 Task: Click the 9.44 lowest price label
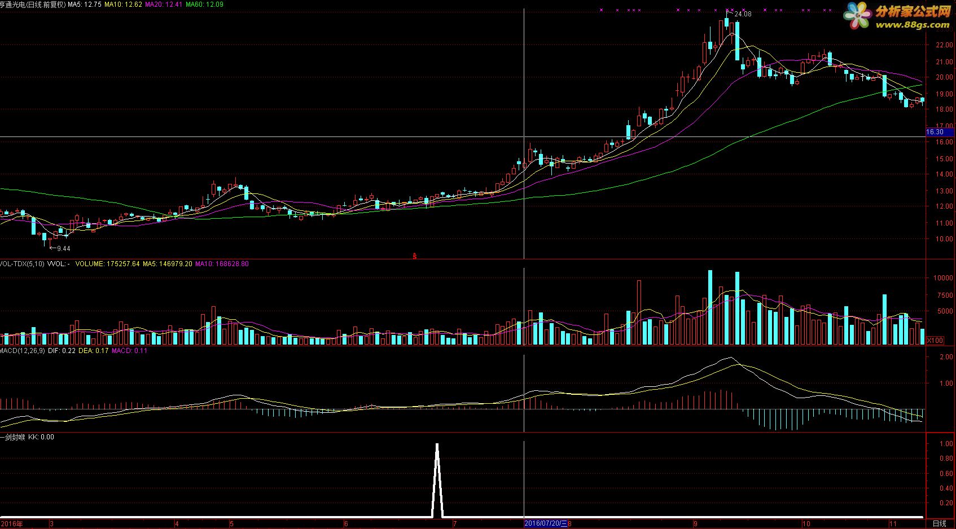click(x=64, y=249)
